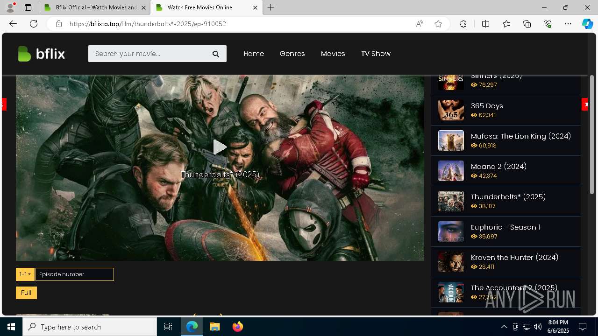Open 365 Days title link
The image size is (598, 336).
(x=487, y=106)
